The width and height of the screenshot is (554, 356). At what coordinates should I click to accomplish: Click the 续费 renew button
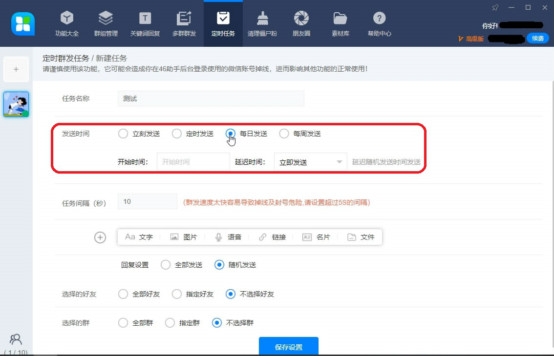[537, 39]
